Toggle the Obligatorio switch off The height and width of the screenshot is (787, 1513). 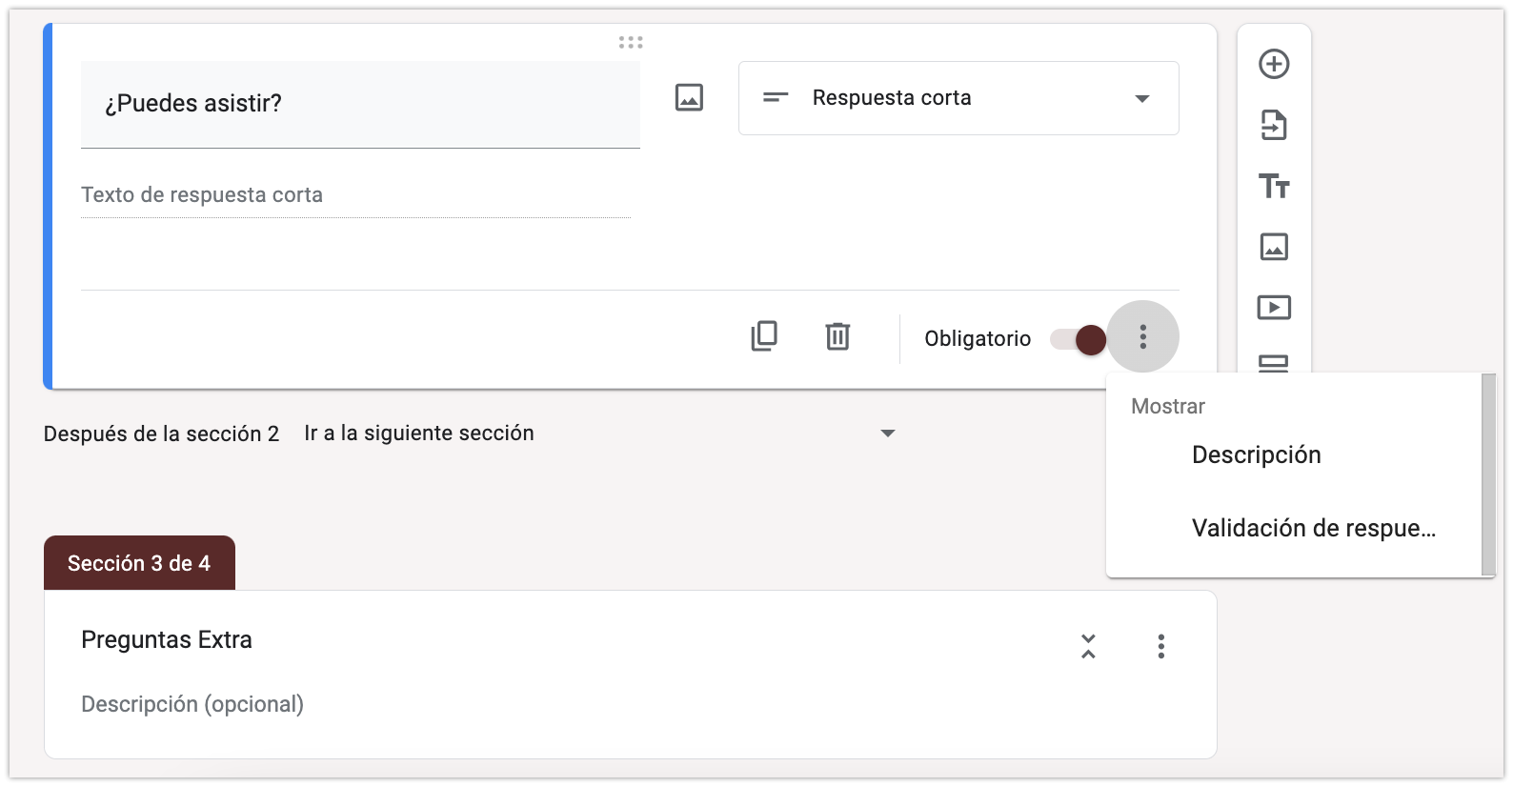[1079, 339]
